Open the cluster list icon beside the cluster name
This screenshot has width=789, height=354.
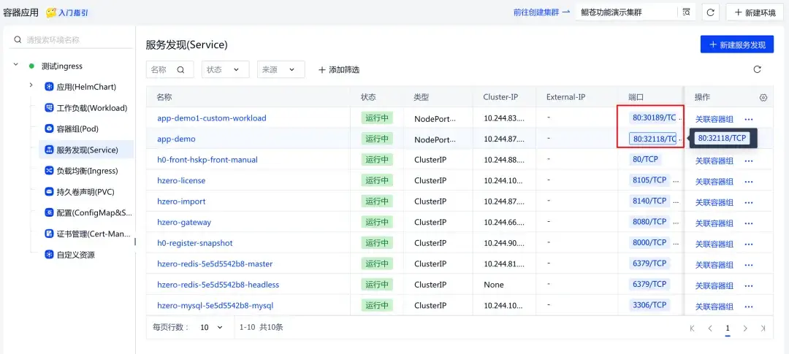pos(686,12)
